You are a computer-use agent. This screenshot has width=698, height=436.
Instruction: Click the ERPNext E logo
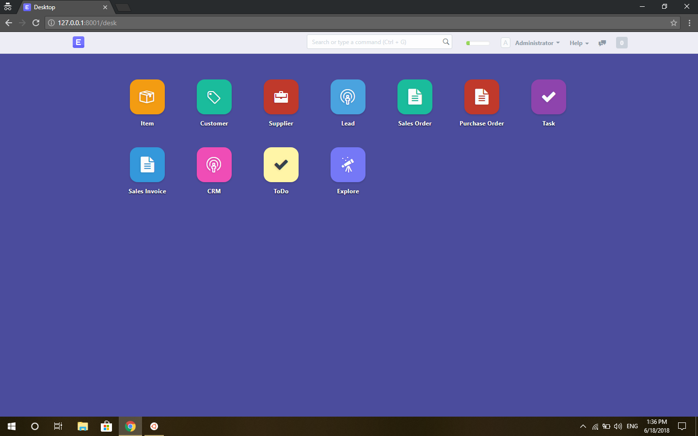[79, 42]
